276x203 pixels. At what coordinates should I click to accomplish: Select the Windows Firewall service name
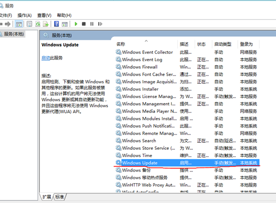(140, 67)
